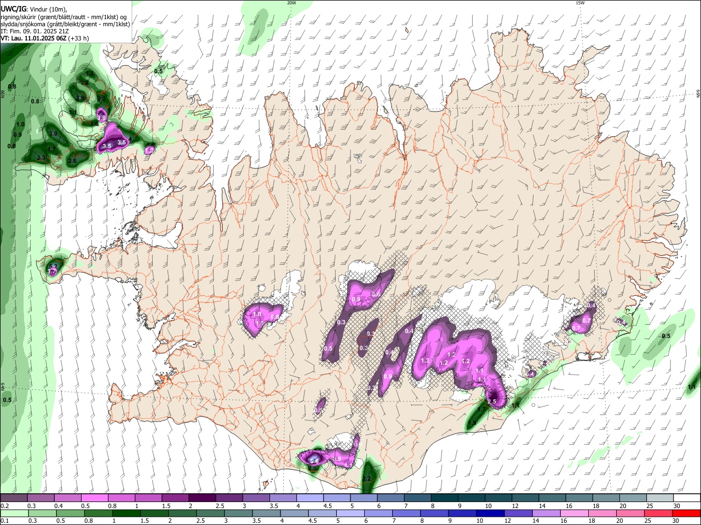
Task: Click the 1.0 snowfall value near Langjökull
Action: click(x=257, y=314)
